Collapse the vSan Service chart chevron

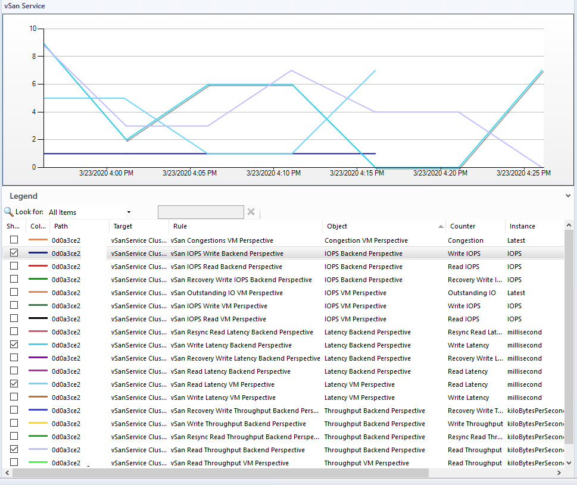click(x=567, y=5)
